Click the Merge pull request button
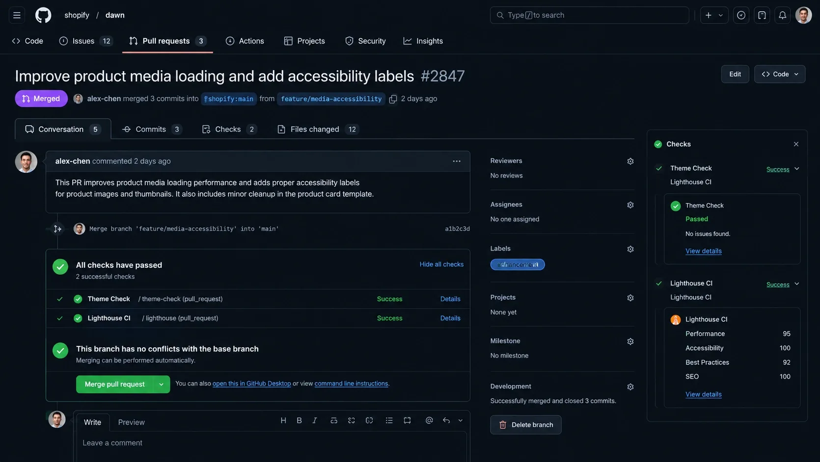The height and width of the screenshot is (462, 820). (x=114, y=385)
